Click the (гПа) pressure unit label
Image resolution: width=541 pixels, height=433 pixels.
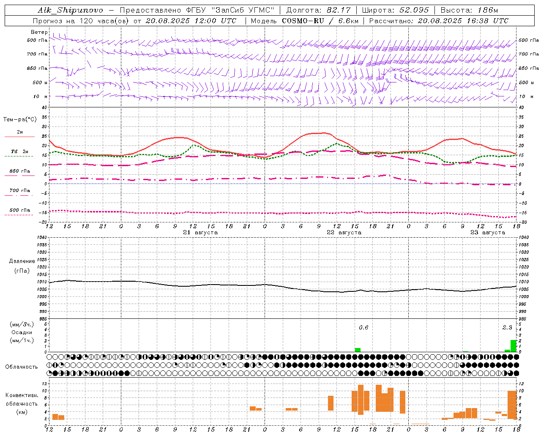click(22, 271)
